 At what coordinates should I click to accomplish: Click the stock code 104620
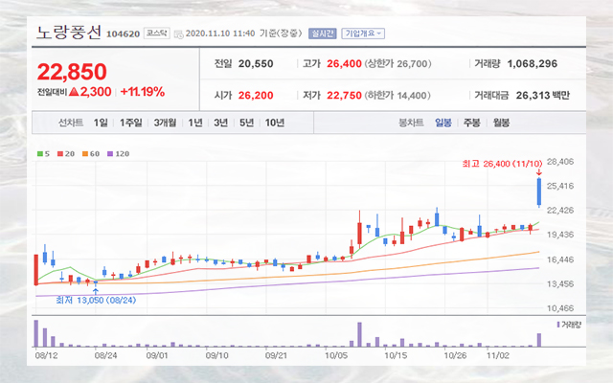[124, 34]
